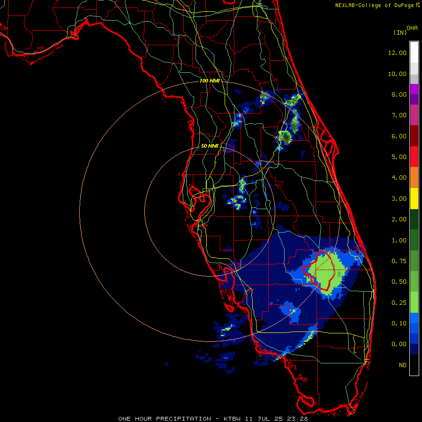Screen dimensions: 422x422
Task: Select the 0.10 legend value
Action: (x=399, y=324)
